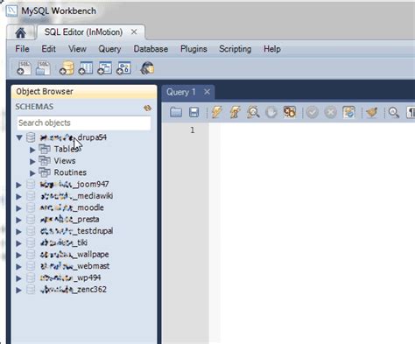Toggle continue on error icon

(x=290, y=112)
